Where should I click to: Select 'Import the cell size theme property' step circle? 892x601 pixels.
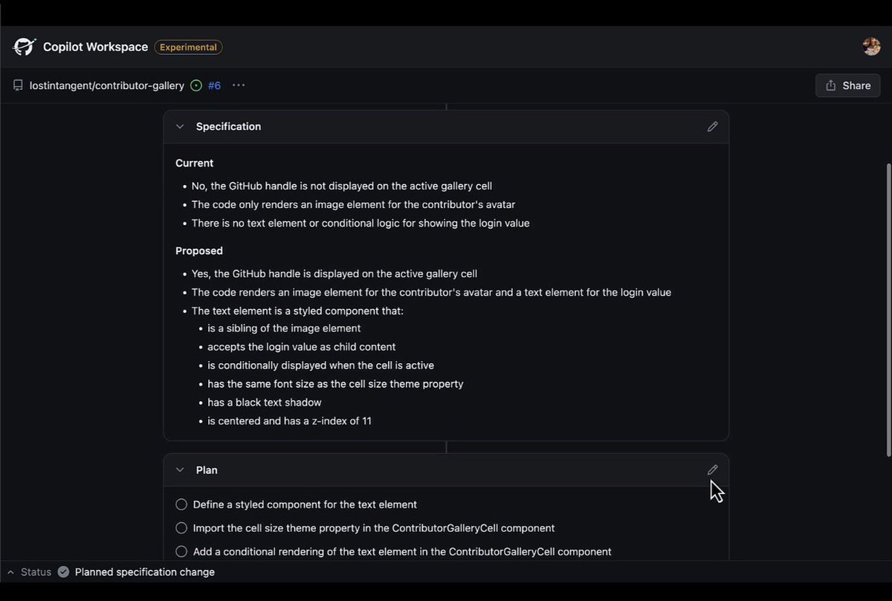pos(181,528)
